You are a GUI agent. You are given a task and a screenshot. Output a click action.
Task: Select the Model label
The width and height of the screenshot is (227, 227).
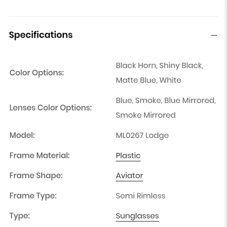pyautogui.click(x=22, y=135)
